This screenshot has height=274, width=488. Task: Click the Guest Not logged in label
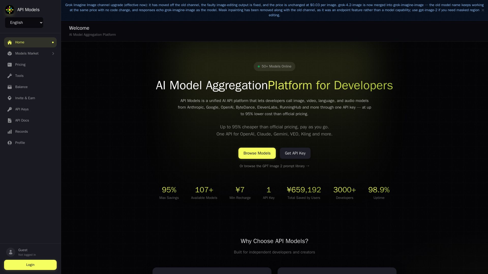point(27,252)
